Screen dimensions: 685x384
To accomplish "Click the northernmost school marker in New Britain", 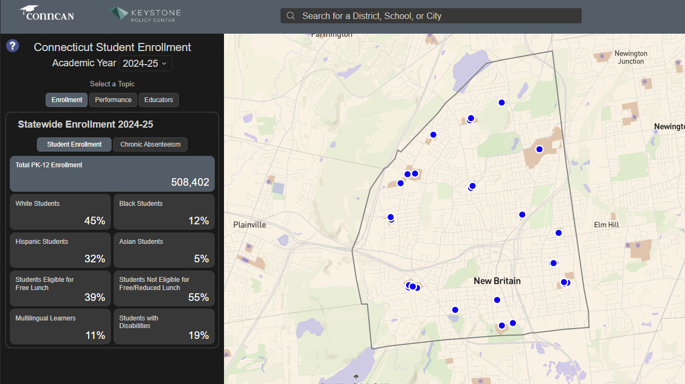I will [x=501, y=102].
